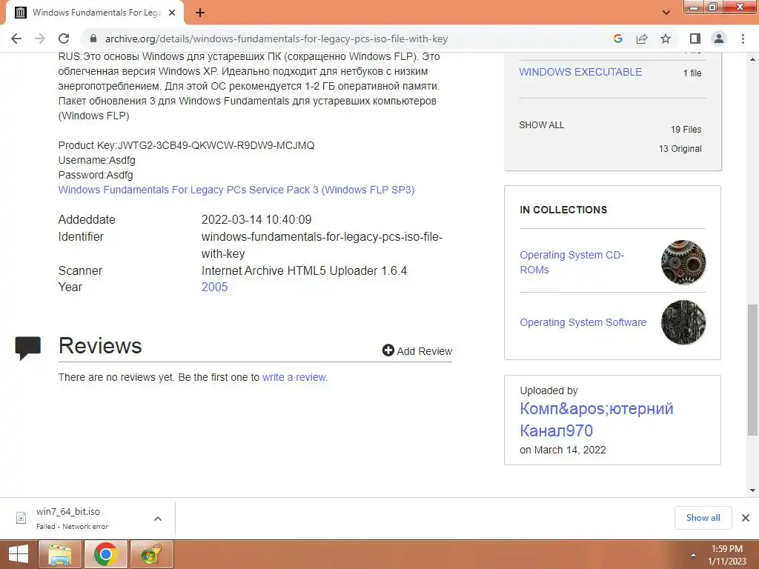This screenshot has width=759, height=569.
Task: Open tab search chevron
Action: (x=666, y=13)
